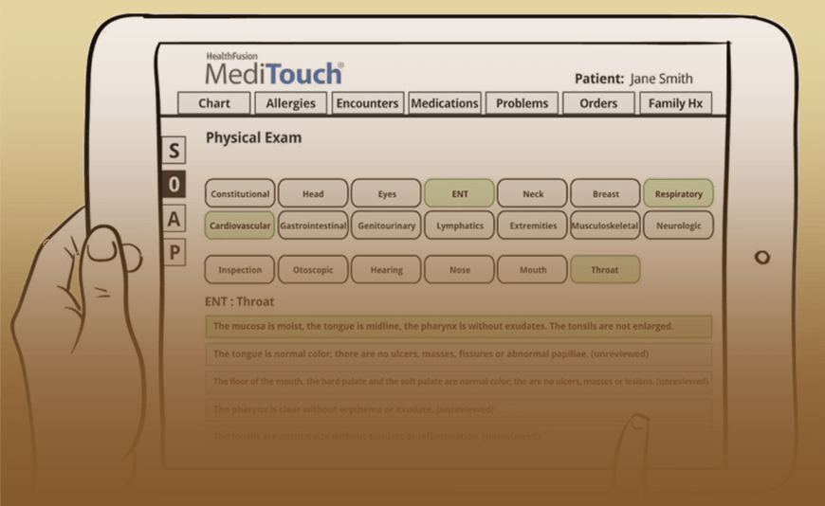Toggle the Respiratory exam category
The width and height of the screenshot is (825, 506).
(679, 193)
